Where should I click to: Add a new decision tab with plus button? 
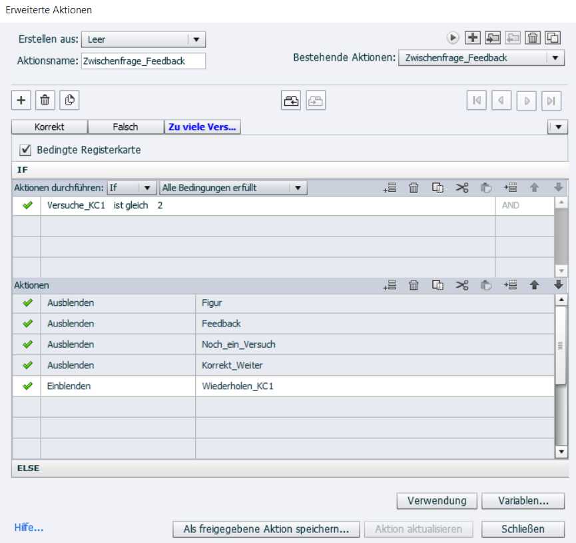point(21,101)
